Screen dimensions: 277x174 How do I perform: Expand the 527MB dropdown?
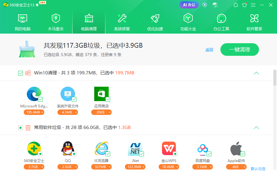pos(110,167)
